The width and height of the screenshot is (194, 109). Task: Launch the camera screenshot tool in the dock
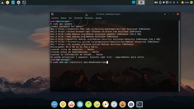pyautogui.click(x=131, y=104)
